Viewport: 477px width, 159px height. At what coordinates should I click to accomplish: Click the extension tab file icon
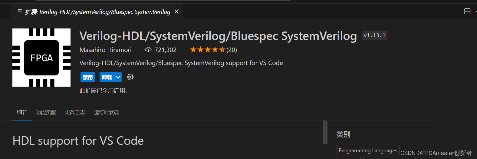[20, 12]
